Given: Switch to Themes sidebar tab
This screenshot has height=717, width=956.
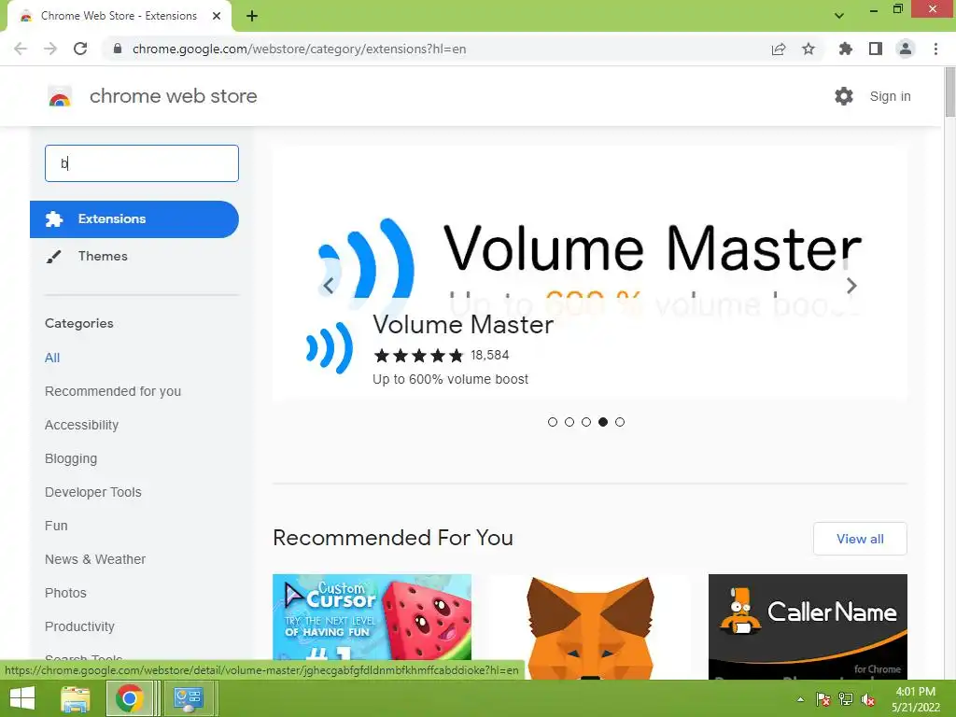Looking at the screenshot, I should (x=103, y=256).
